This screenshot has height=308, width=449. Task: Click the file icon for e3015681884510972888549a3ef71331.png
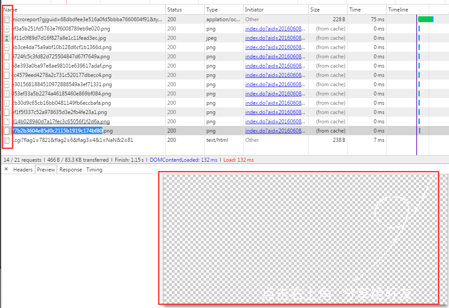(7, 84)
